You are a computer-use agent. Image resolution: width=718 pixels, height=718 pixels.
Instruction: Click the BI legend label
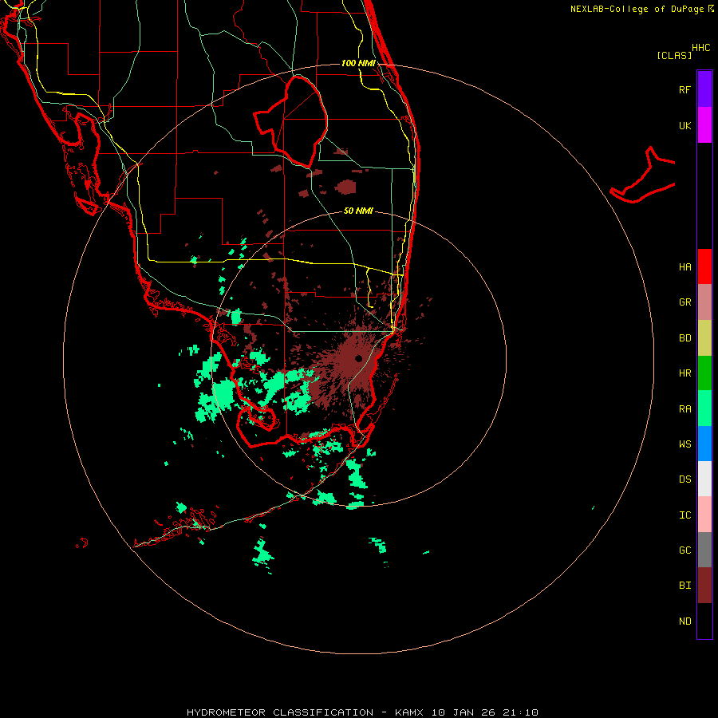(x=684, y=586)
